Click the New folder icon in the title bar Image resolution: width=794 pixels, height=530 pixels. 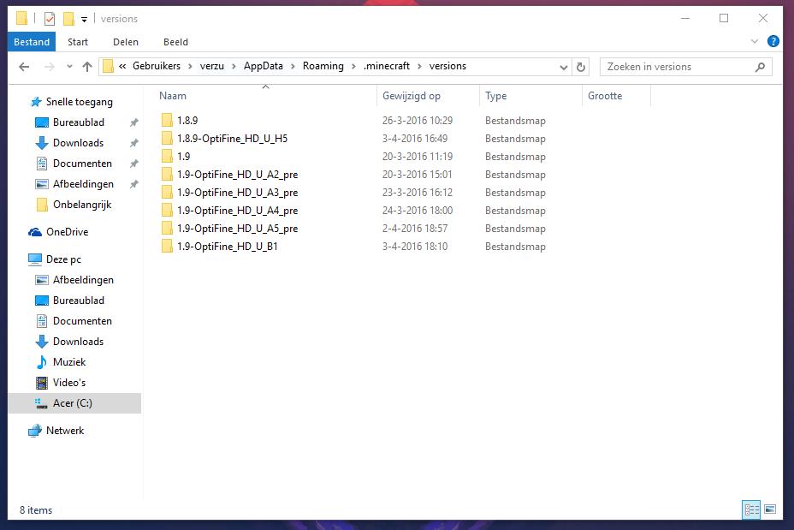tap(68, 19)
